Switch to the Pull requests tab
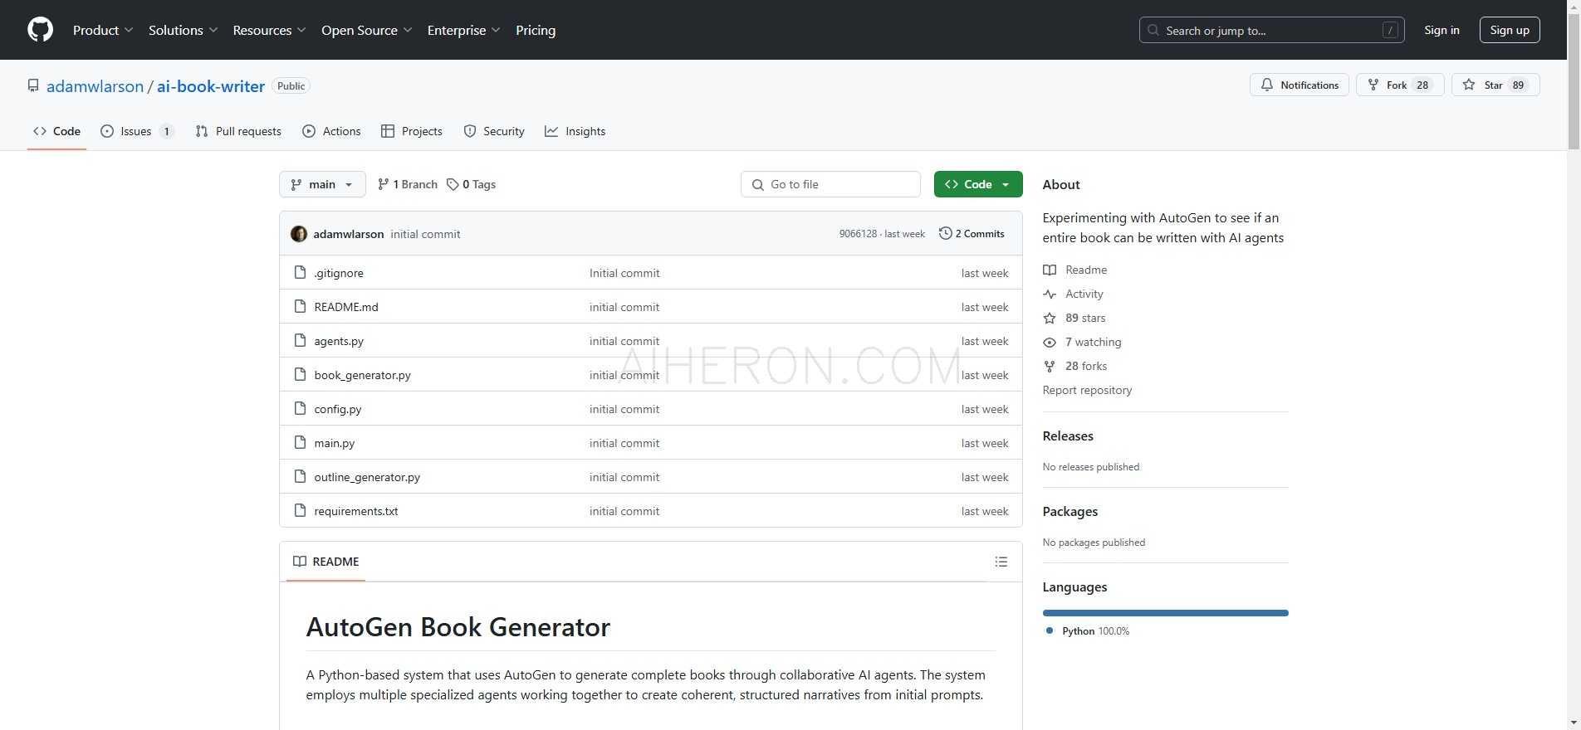Viewport: 1581px width, 730px height. (238, 131)
